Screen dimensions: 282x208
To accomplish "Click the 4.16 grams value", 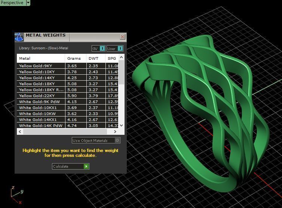I will click(x=72, y=119).
